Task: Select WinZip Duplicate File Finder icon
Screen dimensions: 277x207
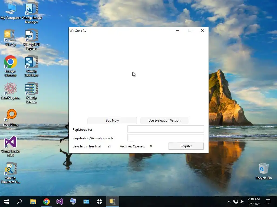Action: point(11,173)
